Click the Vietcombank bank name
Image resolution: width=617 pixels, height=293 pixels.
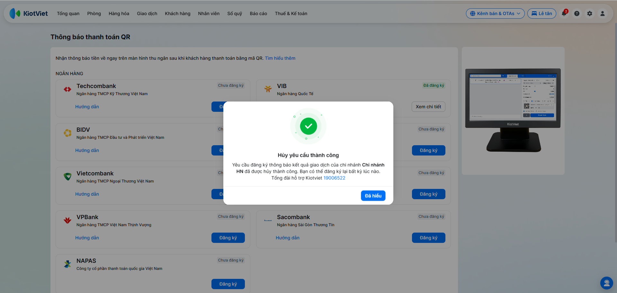(95, 173)
